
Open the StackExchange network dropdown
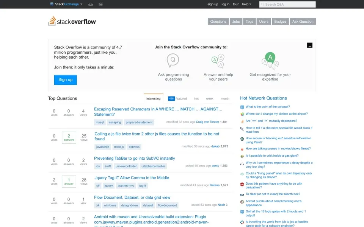pyautogui.click(x=66, y=4)
